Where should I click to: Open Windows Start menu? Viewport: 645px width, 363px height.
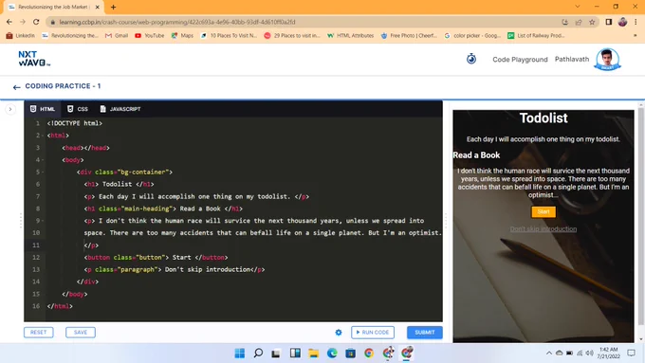pos(239,354)
